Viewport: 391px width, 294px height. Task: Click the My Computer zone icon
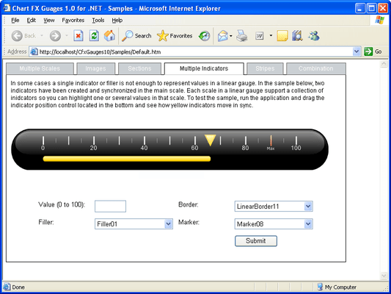coord(320,287)
